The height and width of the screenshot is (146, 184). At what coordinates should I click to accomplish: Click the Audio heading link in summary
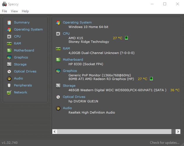point(67,108)
